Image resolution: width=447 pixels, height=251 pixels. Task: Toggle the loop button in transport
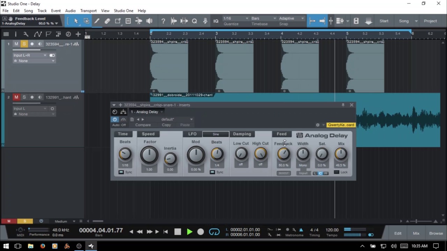(x=214, y=232)
